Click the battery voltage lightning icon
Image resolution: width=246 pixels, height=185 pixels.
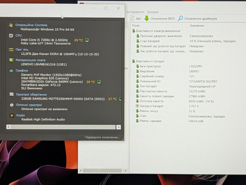pyautogui.click(x=137, y=106)
